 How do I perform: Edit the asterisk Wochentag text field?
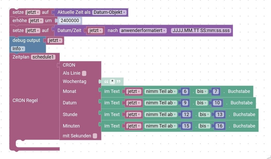(x=112, y=81)
